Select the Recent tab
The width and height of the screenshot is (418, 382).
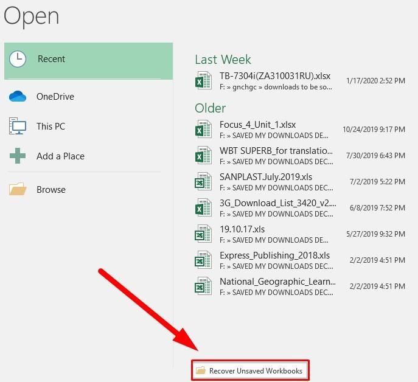coord(88,61)
